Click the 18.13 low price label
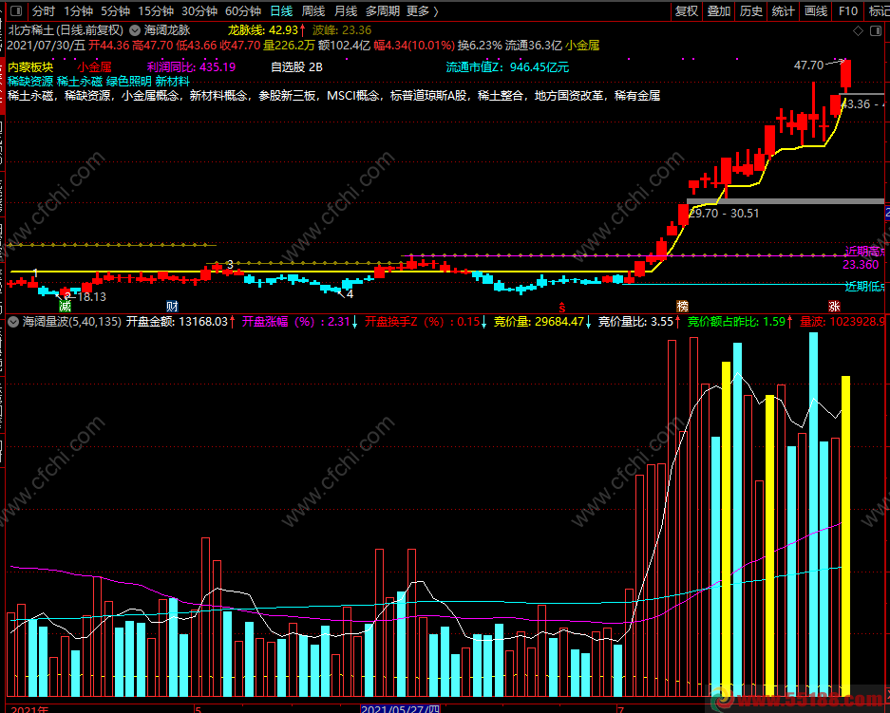 91,296
